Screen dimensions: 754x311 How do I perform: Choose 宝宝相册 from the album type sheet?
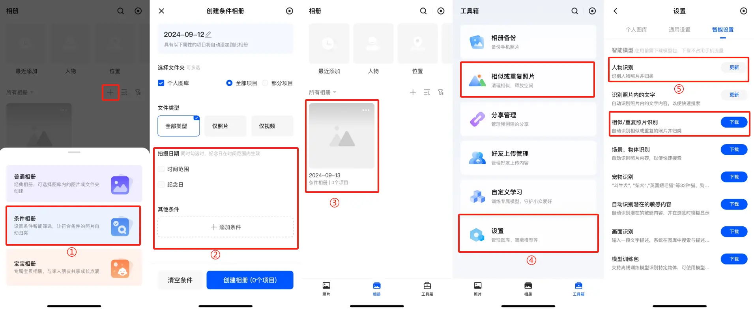pyautogui.click(x=74, y=267)
